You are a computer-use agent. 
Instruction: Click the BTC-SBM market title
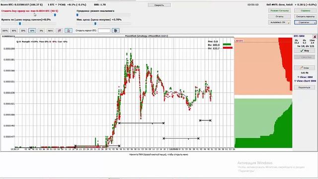coord(299,36)
